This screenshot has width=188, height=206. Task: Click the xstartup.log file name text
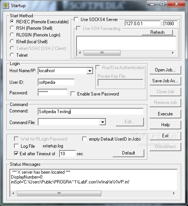point(53,146)
